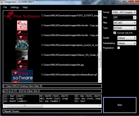Click the image list scroll up arrow
The image size is (139, 116).
[100, 13]
